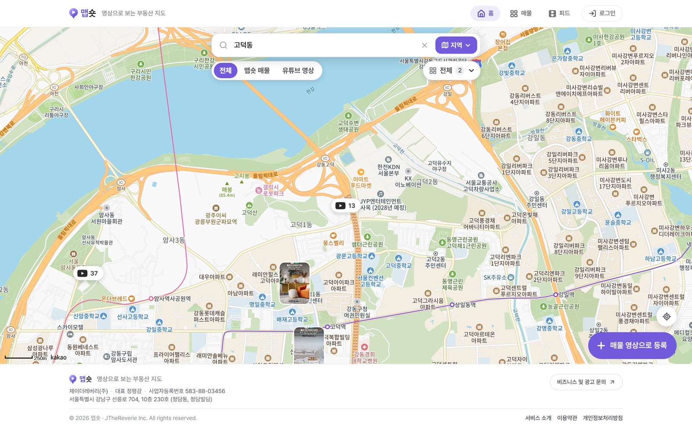Open the video cluster marker showing 13
Image resolution: width=692 pixels, height=432 pixels.
346,206
